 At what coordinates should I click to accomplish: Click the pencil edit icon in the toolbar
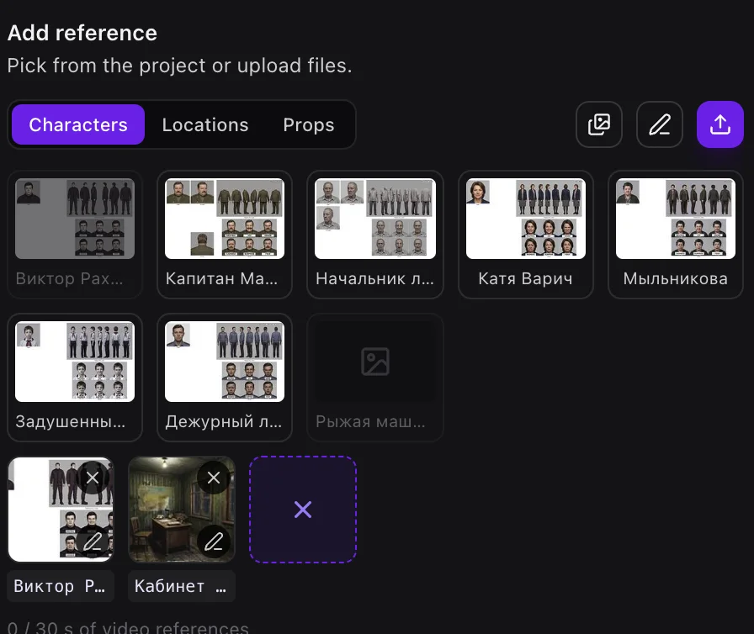659,124
